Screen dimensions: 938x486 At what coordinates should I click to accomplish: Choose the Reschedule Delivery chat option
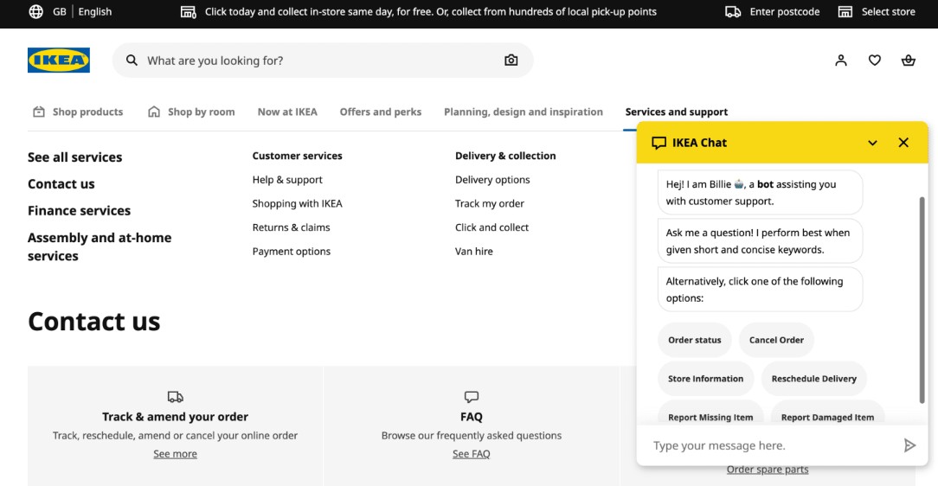point(813,379)
